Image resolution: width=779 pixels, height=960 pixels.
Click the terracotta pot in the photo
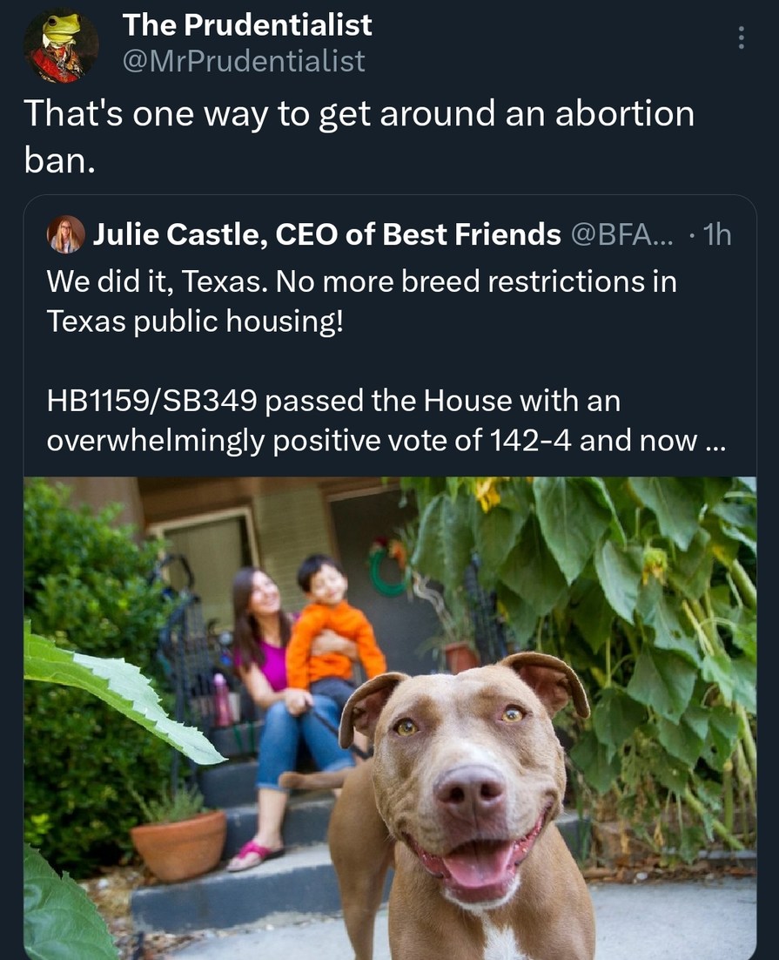(178, 842)
